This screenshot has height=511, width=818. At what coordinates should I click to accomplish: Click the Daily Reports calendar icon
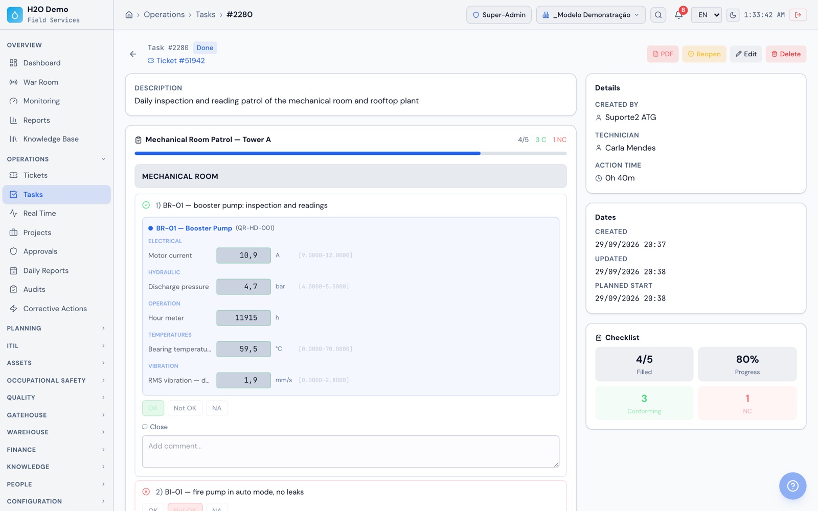point(14,270)
